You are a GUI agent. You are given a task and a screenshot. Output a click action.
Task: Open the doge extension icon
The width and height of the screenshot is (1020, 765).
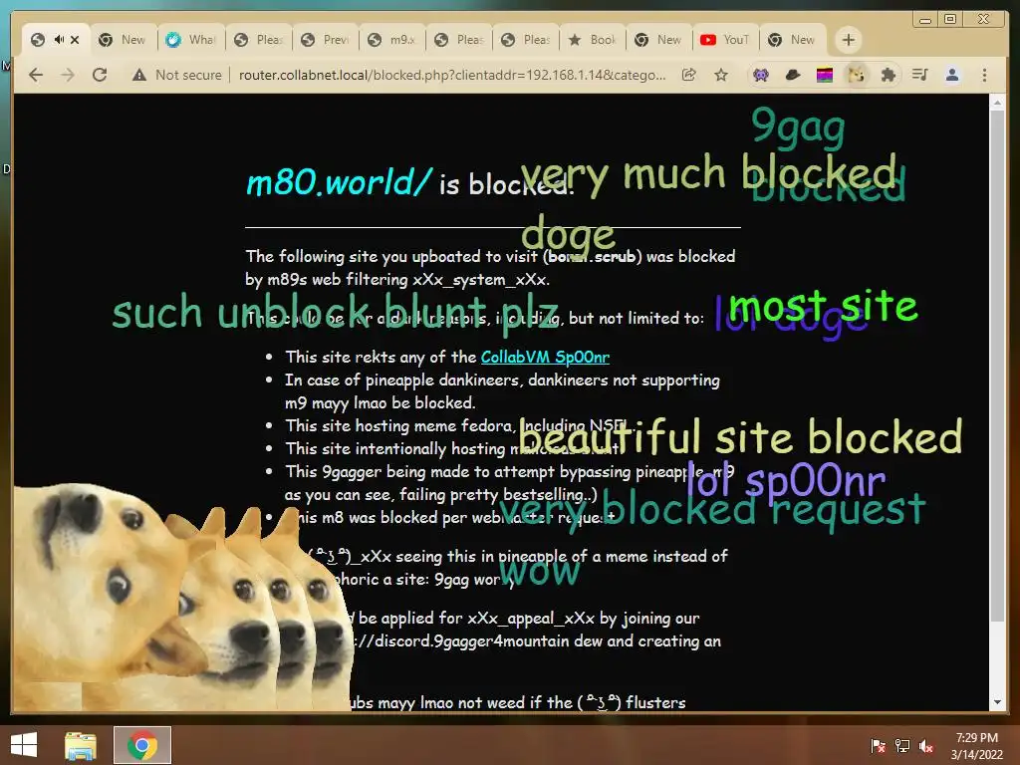[856, 75]
